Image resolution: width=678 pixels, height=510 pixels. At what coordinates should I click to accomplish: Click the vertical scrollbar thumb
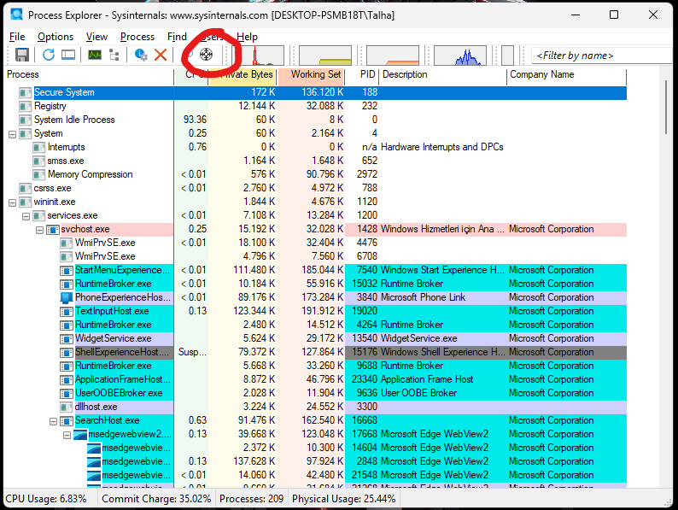(666, 107)
